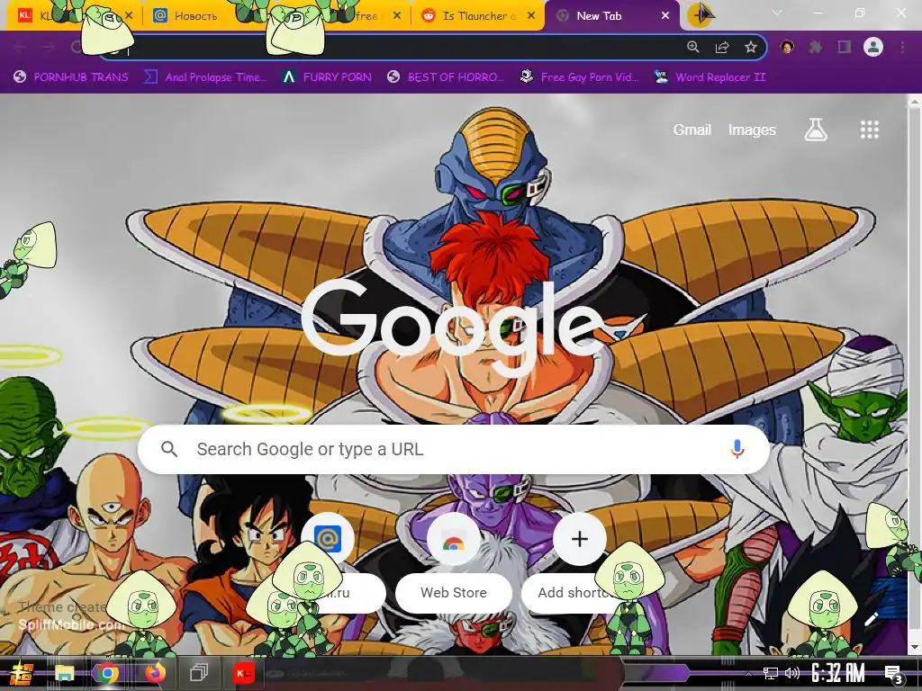This screenshot has height=691, width=922.
Task: Add a new shortcut tile
Action: [x=579, y=561]
